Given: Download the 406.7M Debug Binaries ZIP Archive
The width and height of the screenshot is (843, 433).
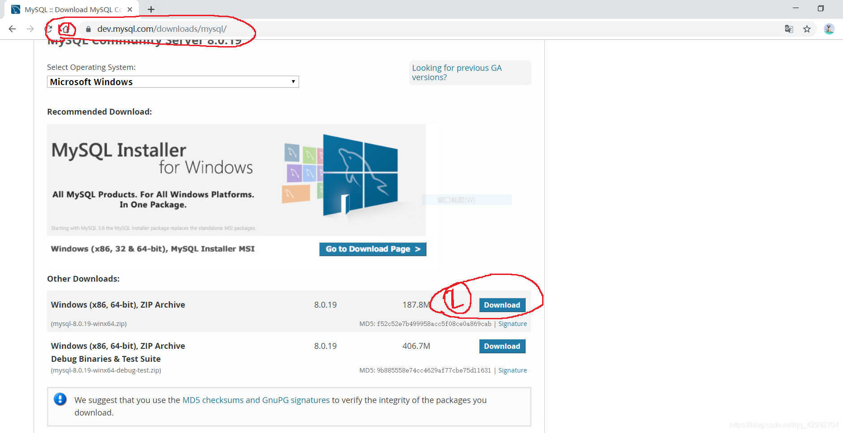Looking at the screenshot, I should coord(502,347).
